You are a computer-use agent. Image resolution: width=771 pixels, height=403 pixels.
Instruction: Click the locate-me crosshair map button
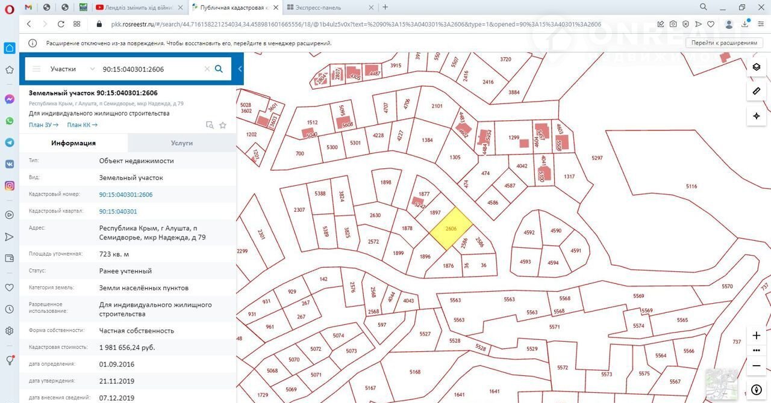coord(757,115)
